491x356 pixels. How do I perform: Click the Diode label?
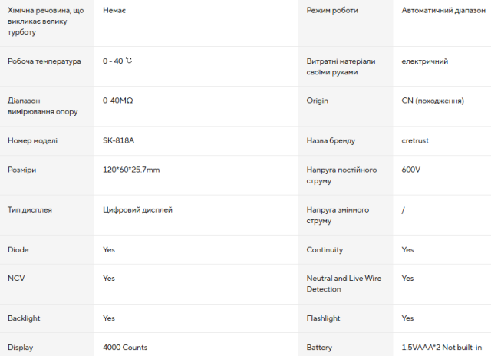click(18, 249)
